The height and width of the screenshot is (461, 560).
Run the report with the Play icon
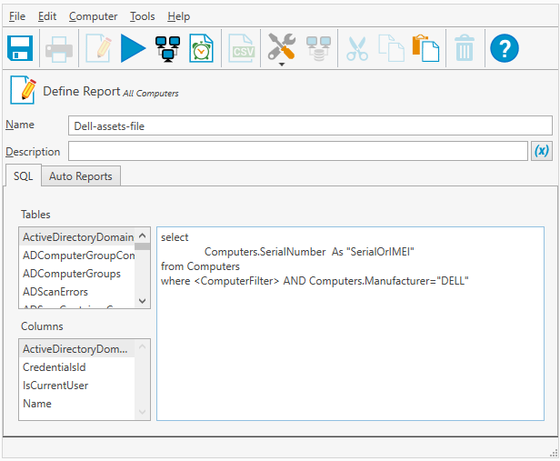(133, 48)
